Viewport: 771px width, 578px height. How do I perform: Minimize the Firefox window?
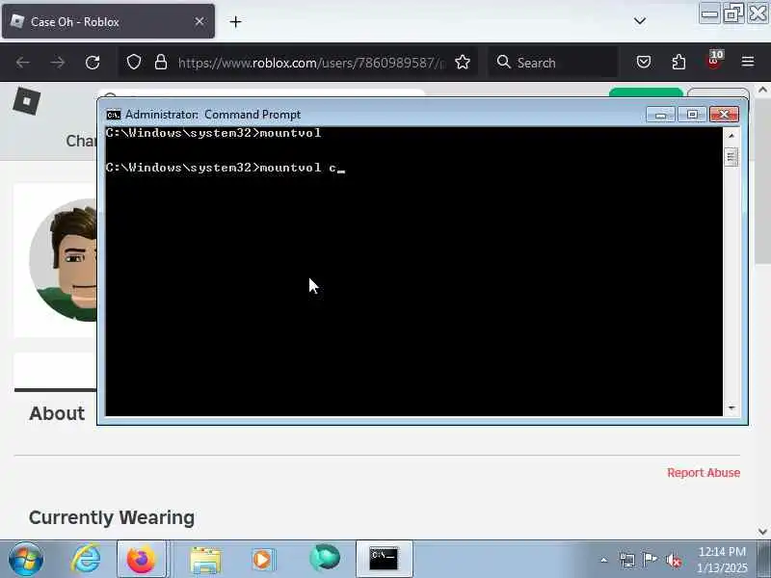(x=709, y=13)
